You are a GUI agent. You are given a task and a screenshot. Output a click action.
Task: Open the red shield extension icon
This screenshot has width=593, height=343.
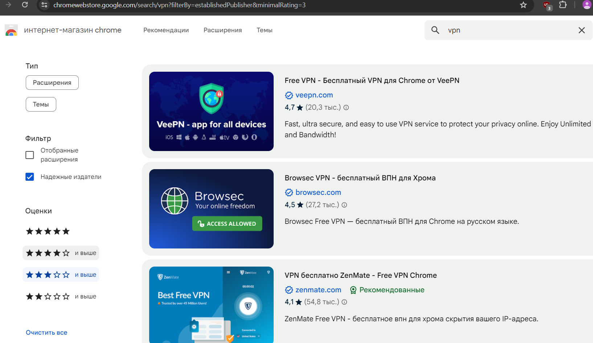pos(547,5)
